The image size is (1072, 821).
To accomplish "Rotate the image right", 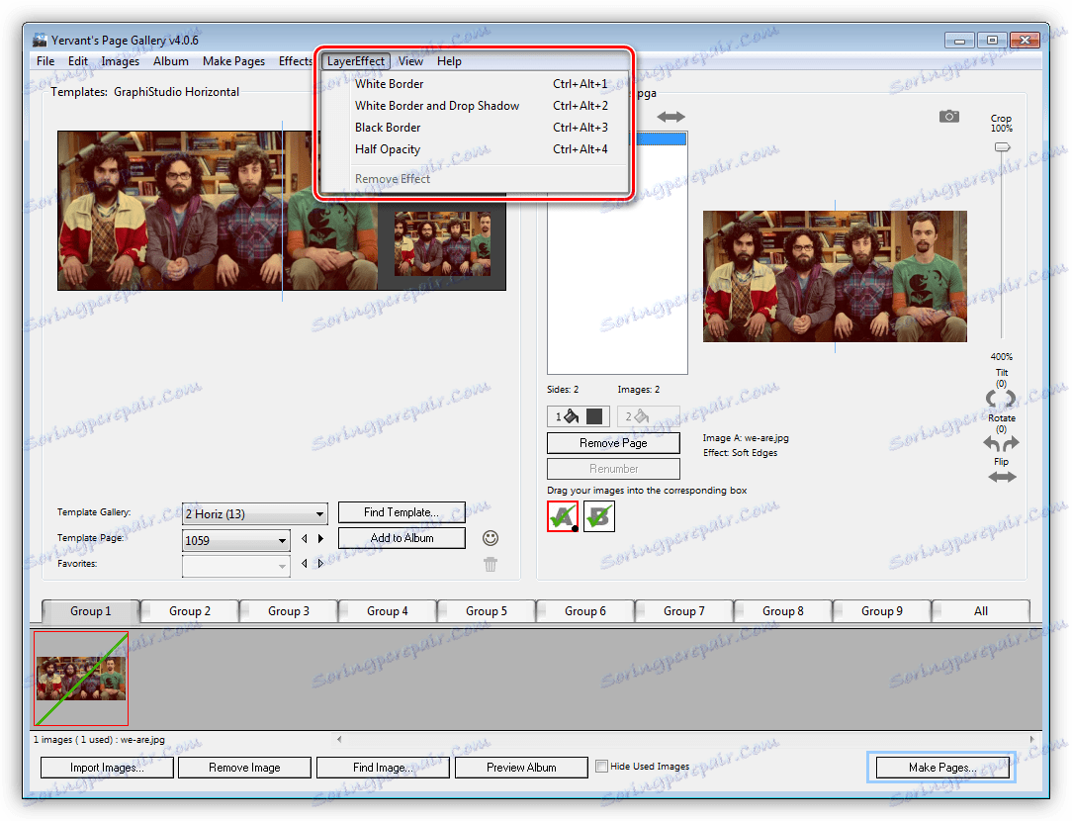I will [x=1011, y=443].
